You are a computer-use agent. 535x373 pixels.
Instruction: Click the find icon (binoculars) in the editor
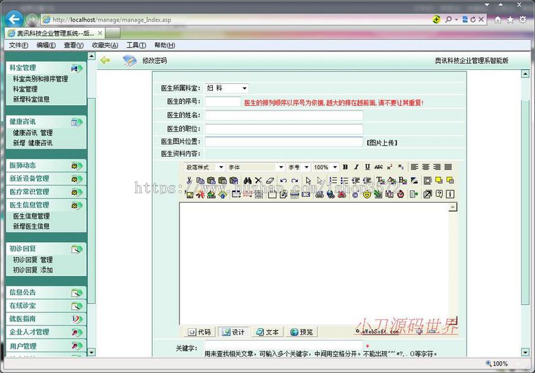click(247, 180)
